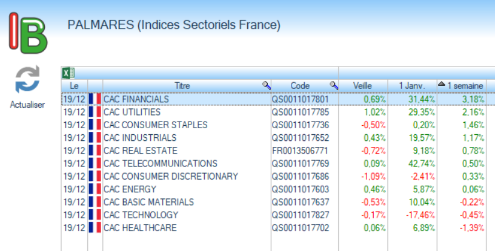Sort by the 1 Janv. column header
The image size is (495, 251).
pos(412,86)
